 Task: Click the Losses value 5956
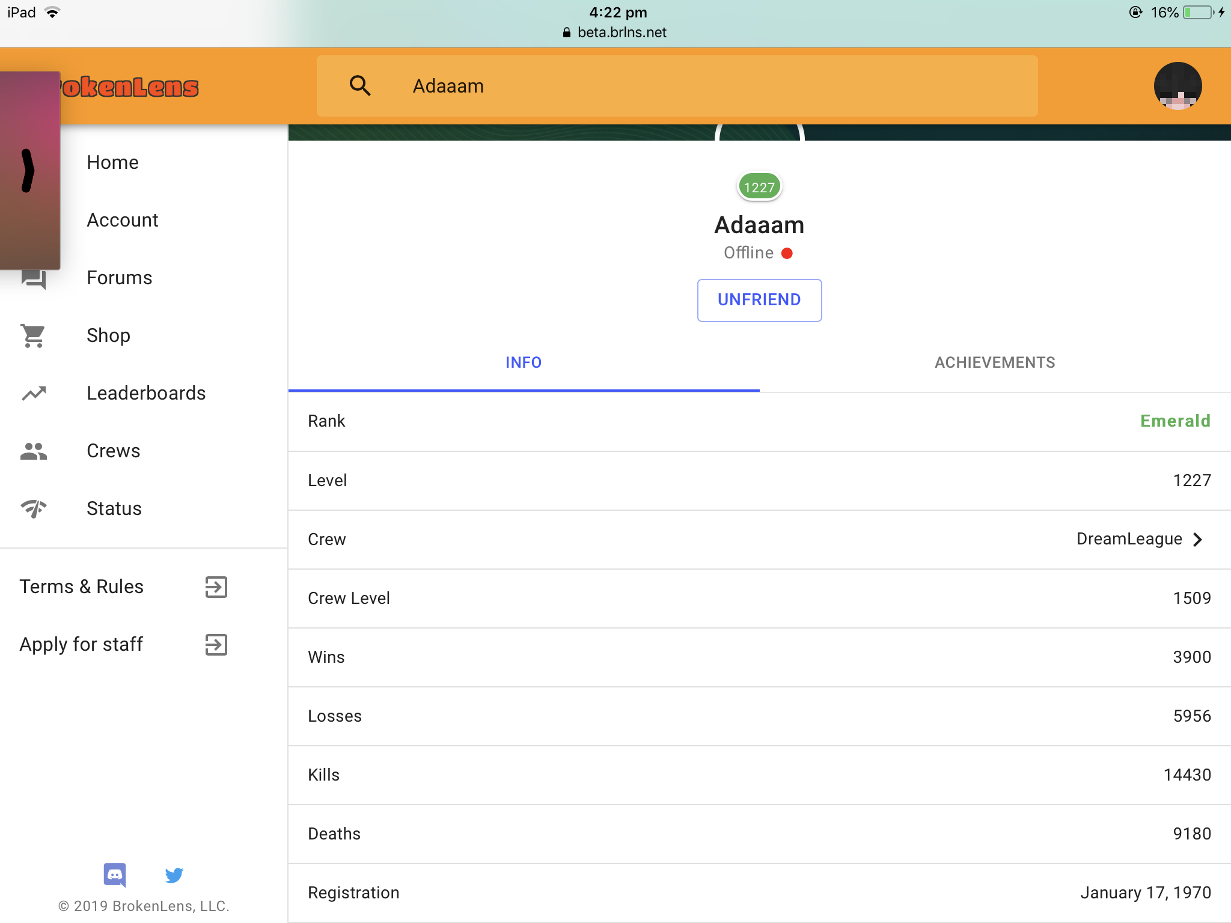1192,716
